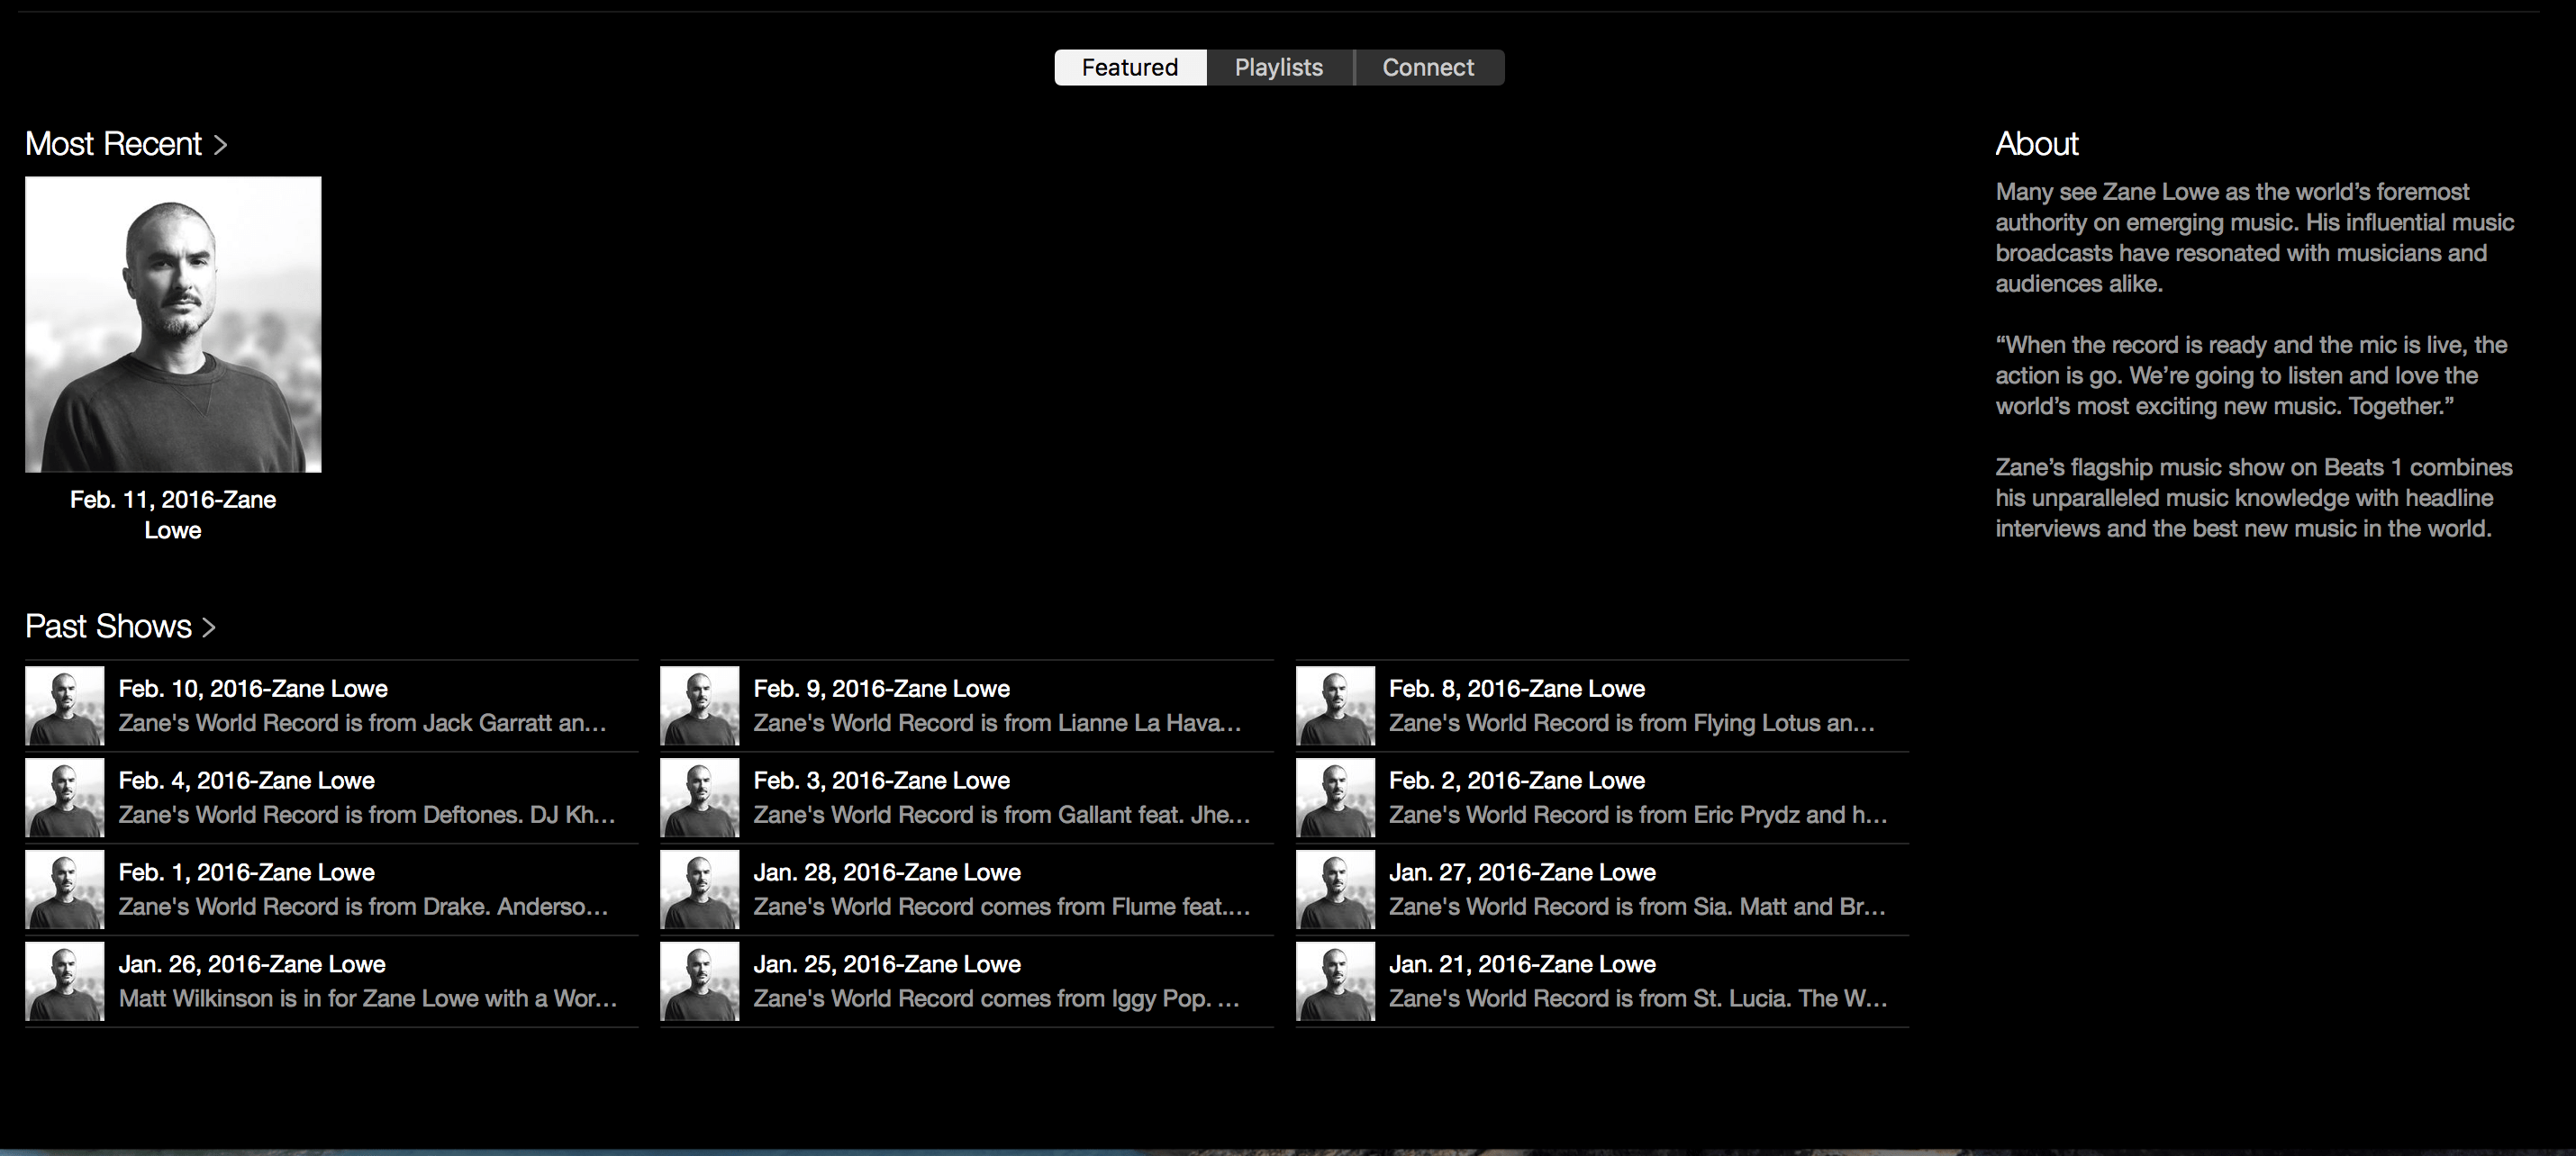Image resolution: width=2576 pixels, height=1156 pixels.
Task: Open the Jan. 27, 2016-Zane Lowe show title
Action: [x=1521, y=872]
